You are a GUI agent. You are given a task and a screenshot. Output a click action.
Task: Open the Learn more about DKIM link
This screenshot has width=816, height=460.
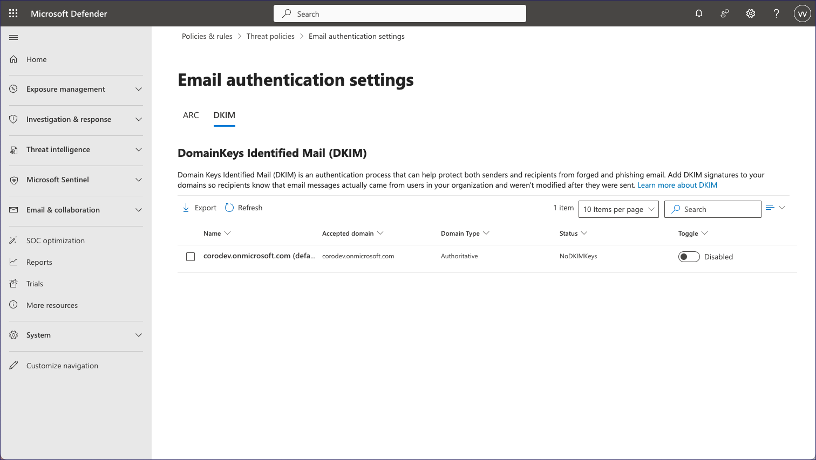tap(677, 185)
